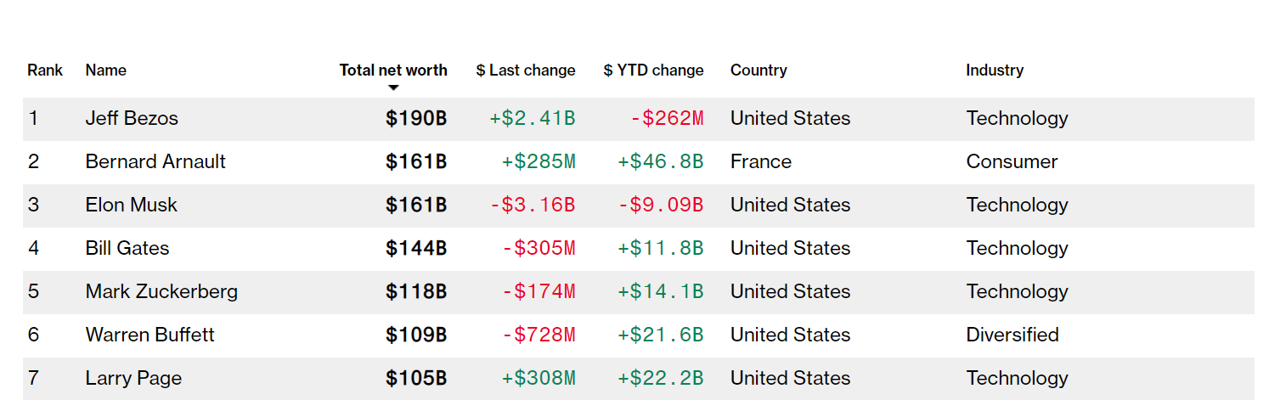This screenshot has width=1269, height=400.
Task: Open Jeff Bezos profile link
Action: pyautogui.click(x=132, y=119)
